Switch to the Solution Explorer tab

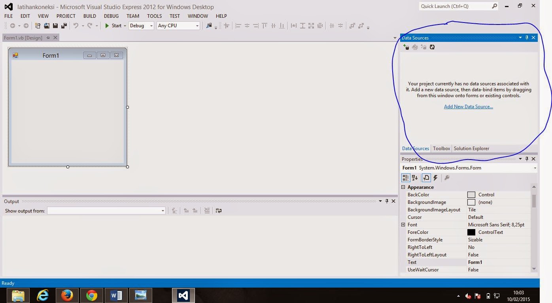[x=471, y=149]
